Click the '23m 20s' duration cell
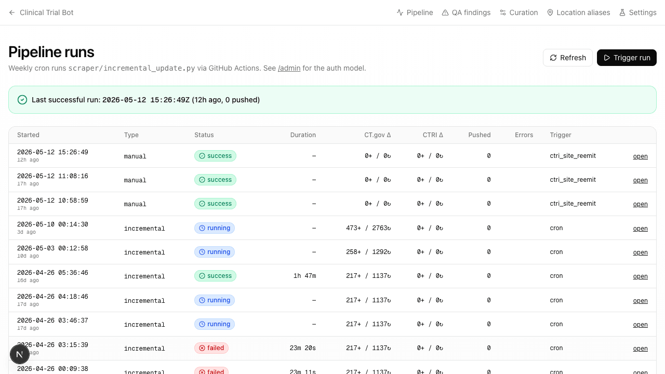The image size is (665, 374). [303, 348]
